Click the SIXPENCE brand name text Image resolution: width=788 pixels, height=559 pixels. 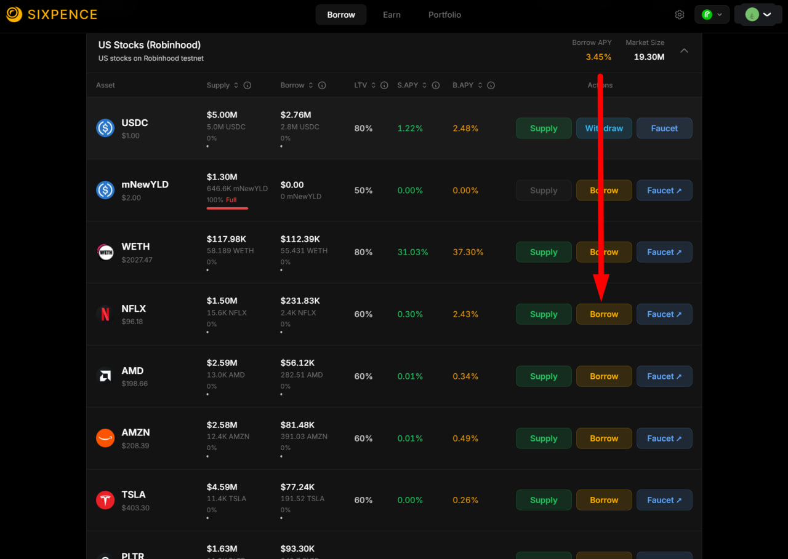click(x=63, y=14)
